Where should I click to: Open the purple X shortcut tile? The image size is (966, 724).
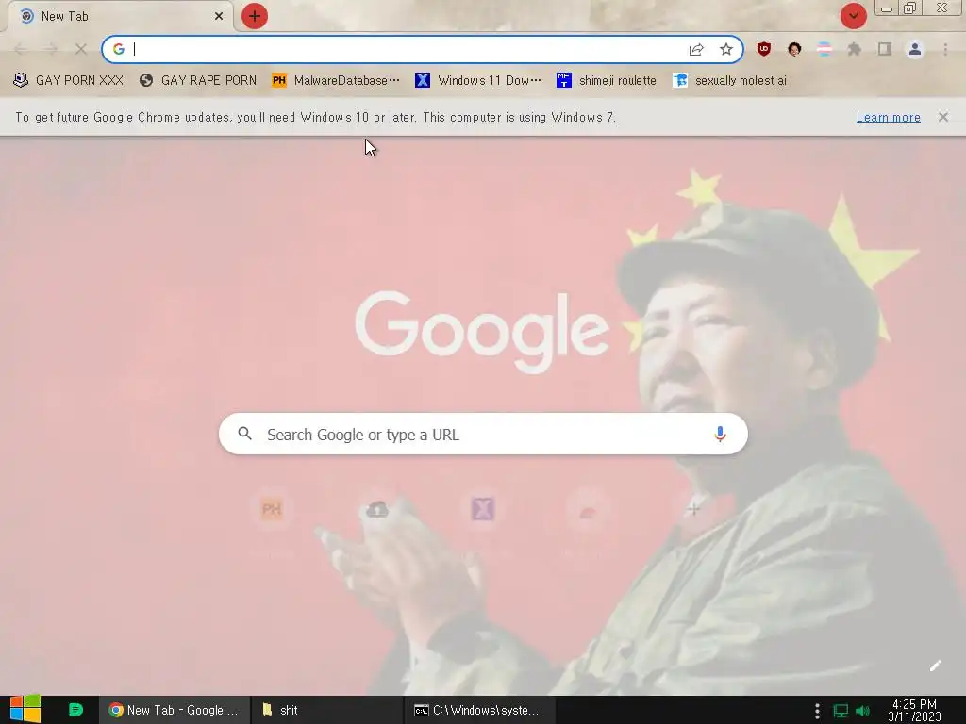pos(483,509)
